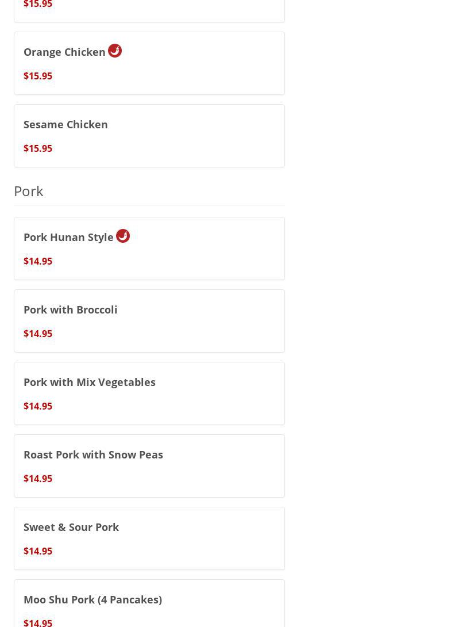Click the spicy icon beside Pork Hunan Style
The width and height of the screenshot is (451, 627).
pos(123,236)
